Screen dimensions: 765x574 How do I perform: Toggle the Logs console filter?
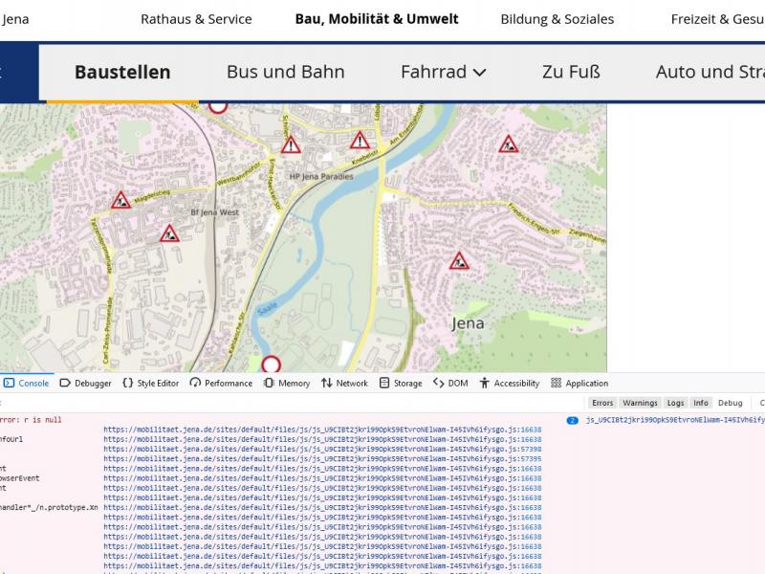[x=675, y=403]
